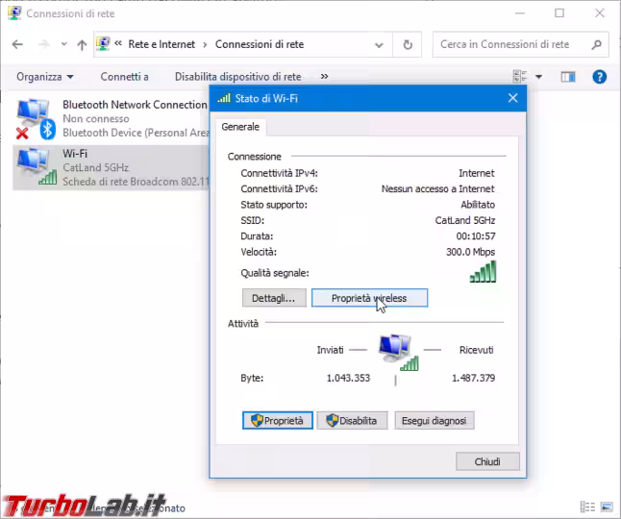Click Connetti a toolbar command
Image resolution: width=621 pixels, height=519 pixels.
[124, 77]
